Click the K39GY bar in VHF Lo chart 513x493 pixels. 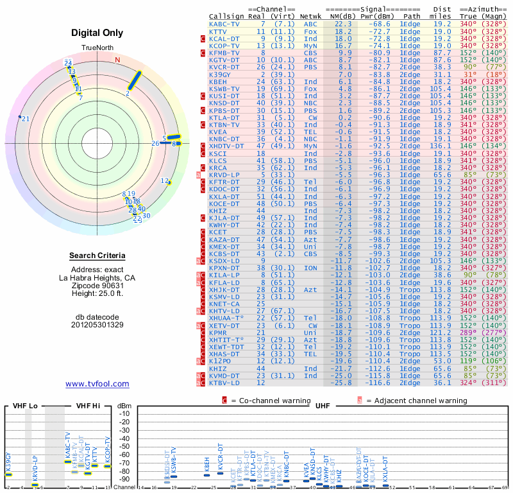[8, 474]
